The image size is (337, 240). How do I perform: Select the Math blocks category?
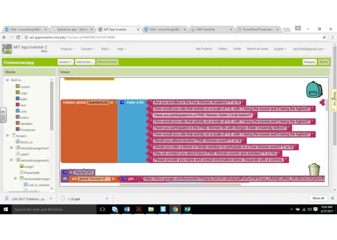pos(21,99)
